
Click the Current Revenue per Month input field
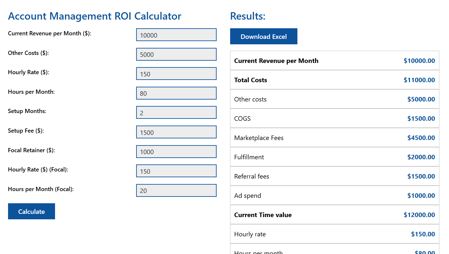176,35
